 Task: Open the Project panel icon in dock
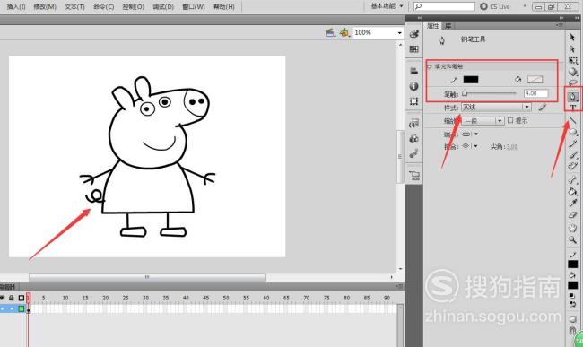413,176
